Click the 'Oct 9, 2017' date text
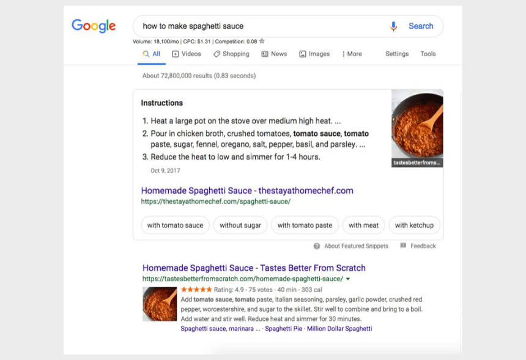 [165, 171]
